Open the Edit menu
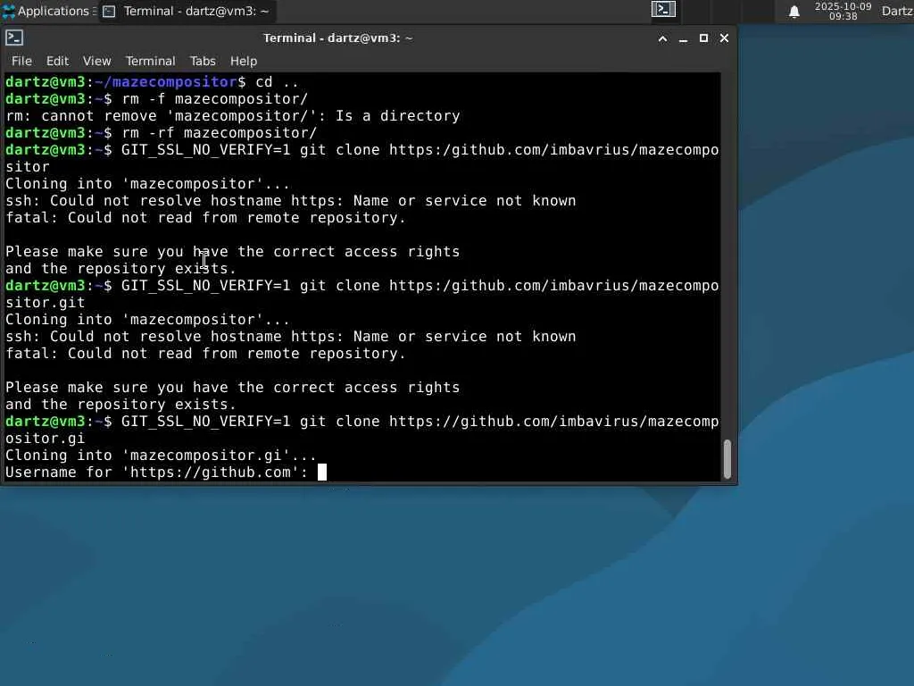This screenshot has width=914, height=686. [x=57, y=61]
